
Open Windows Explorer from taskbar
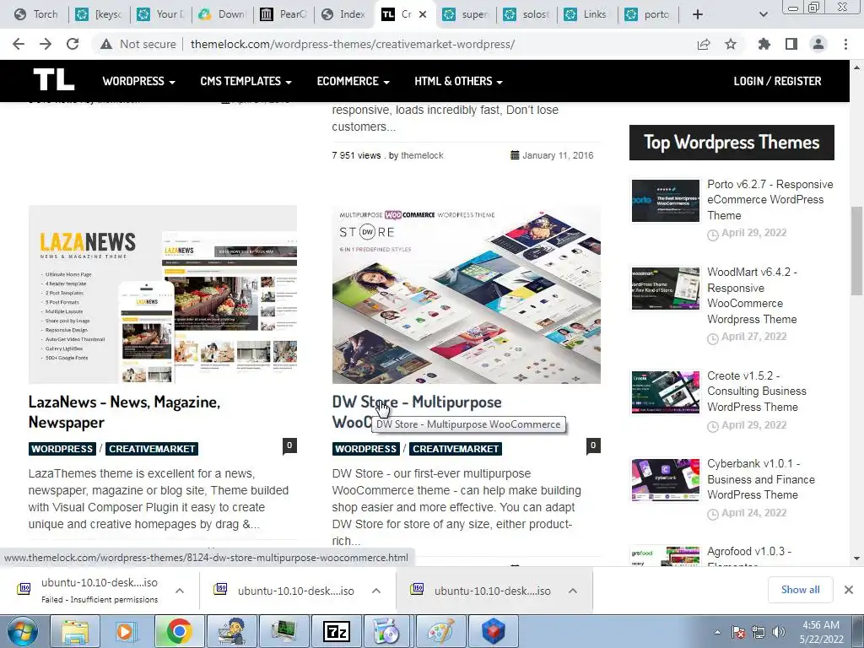75,631
